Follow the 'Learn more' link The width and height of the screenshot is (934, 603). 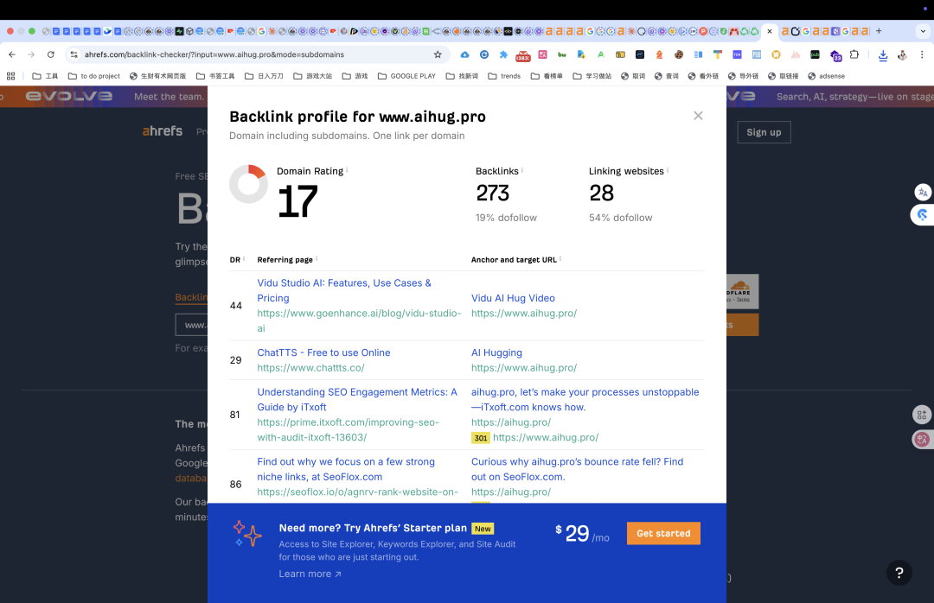310,574
